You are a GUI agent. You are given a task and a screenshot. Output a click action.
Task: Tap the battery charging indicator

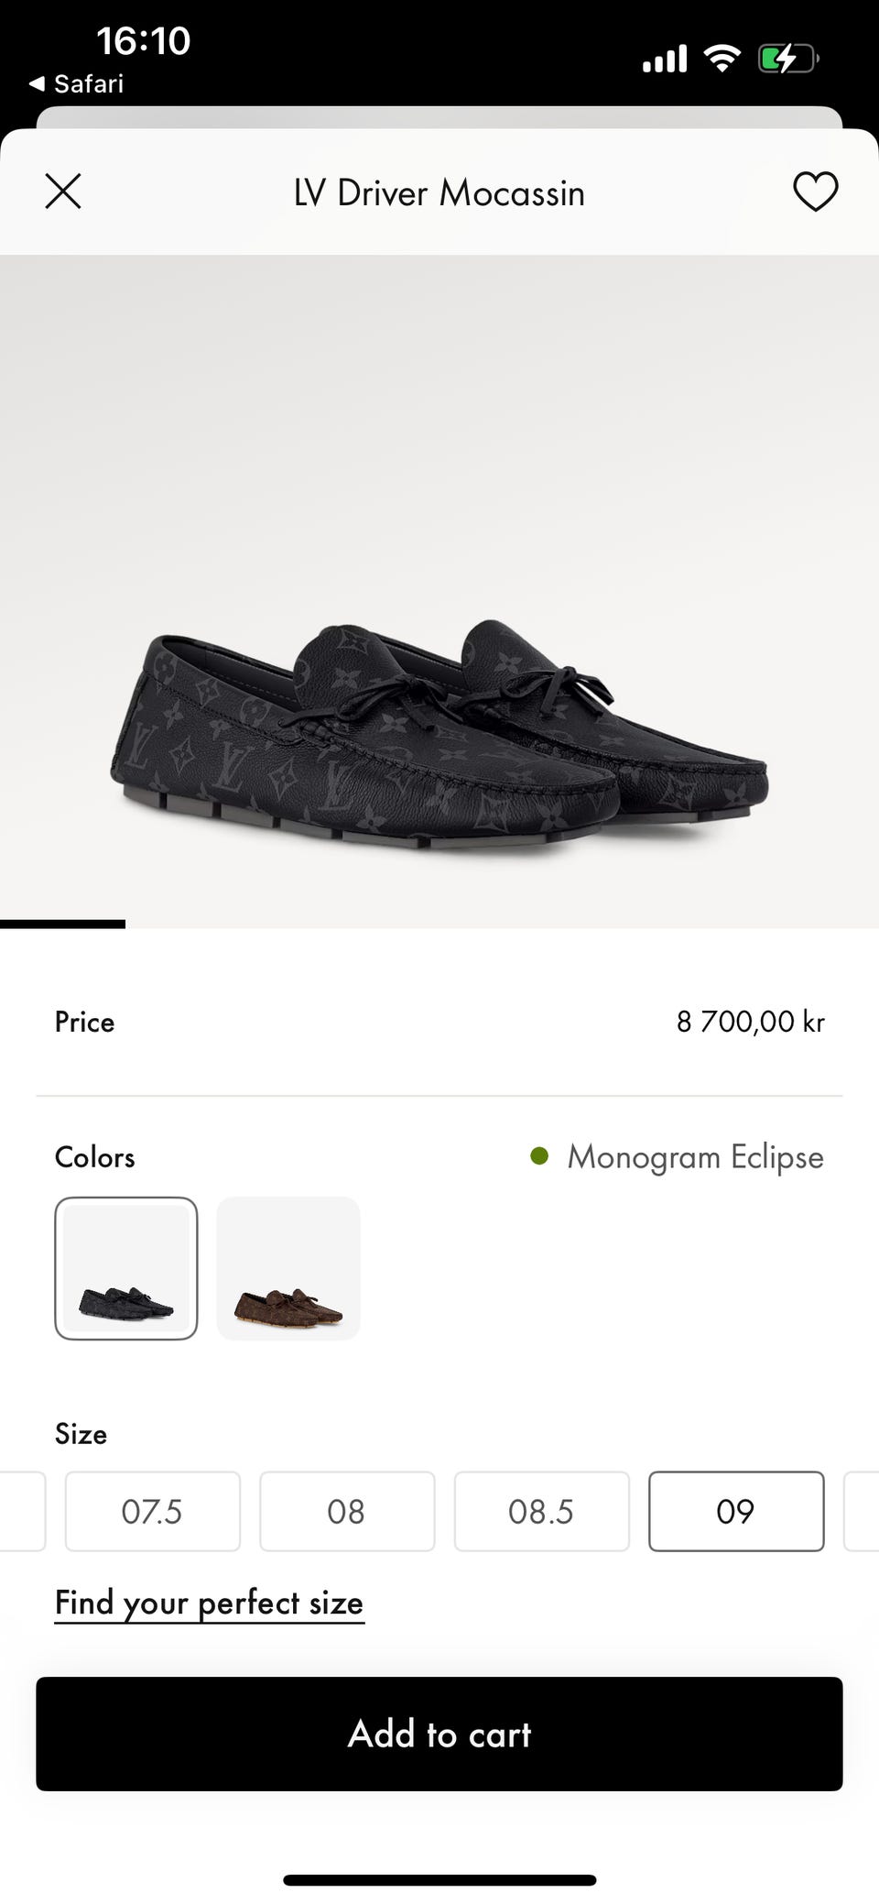(x=787, y=60)
